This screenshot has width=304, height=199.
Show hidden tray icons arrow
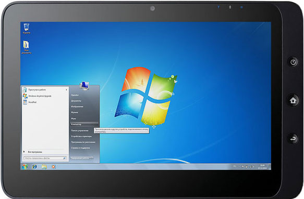point(239,167)
